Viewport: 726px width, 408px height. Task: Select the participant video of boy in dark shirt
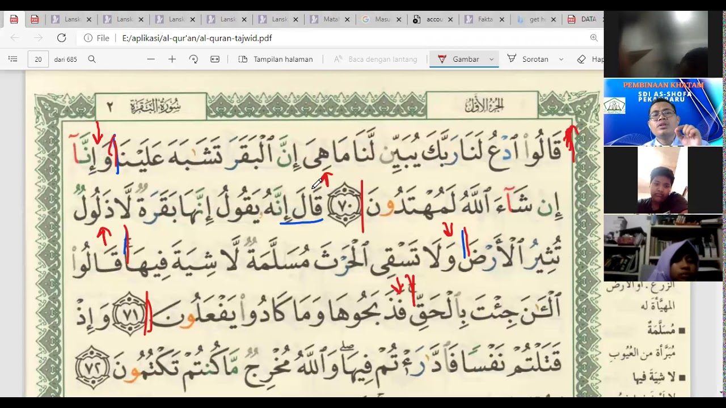point(663,180)
